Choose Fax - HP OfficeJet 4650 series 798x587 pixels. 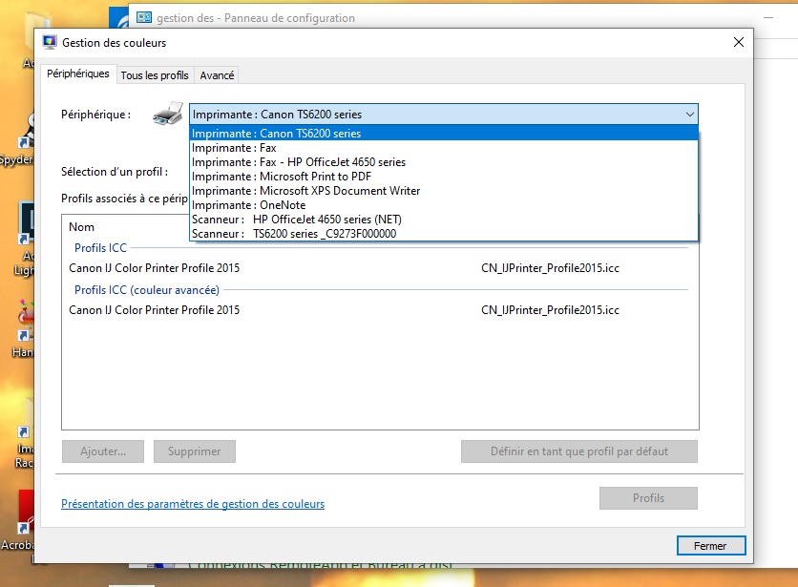point(443,162)
